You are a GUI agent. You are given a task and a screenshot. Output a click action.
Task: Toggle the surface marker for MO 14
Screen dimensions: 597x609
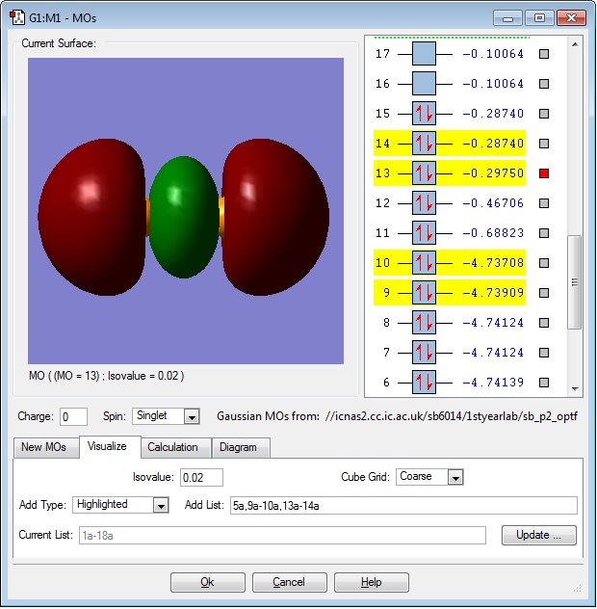tap(544, 144)
